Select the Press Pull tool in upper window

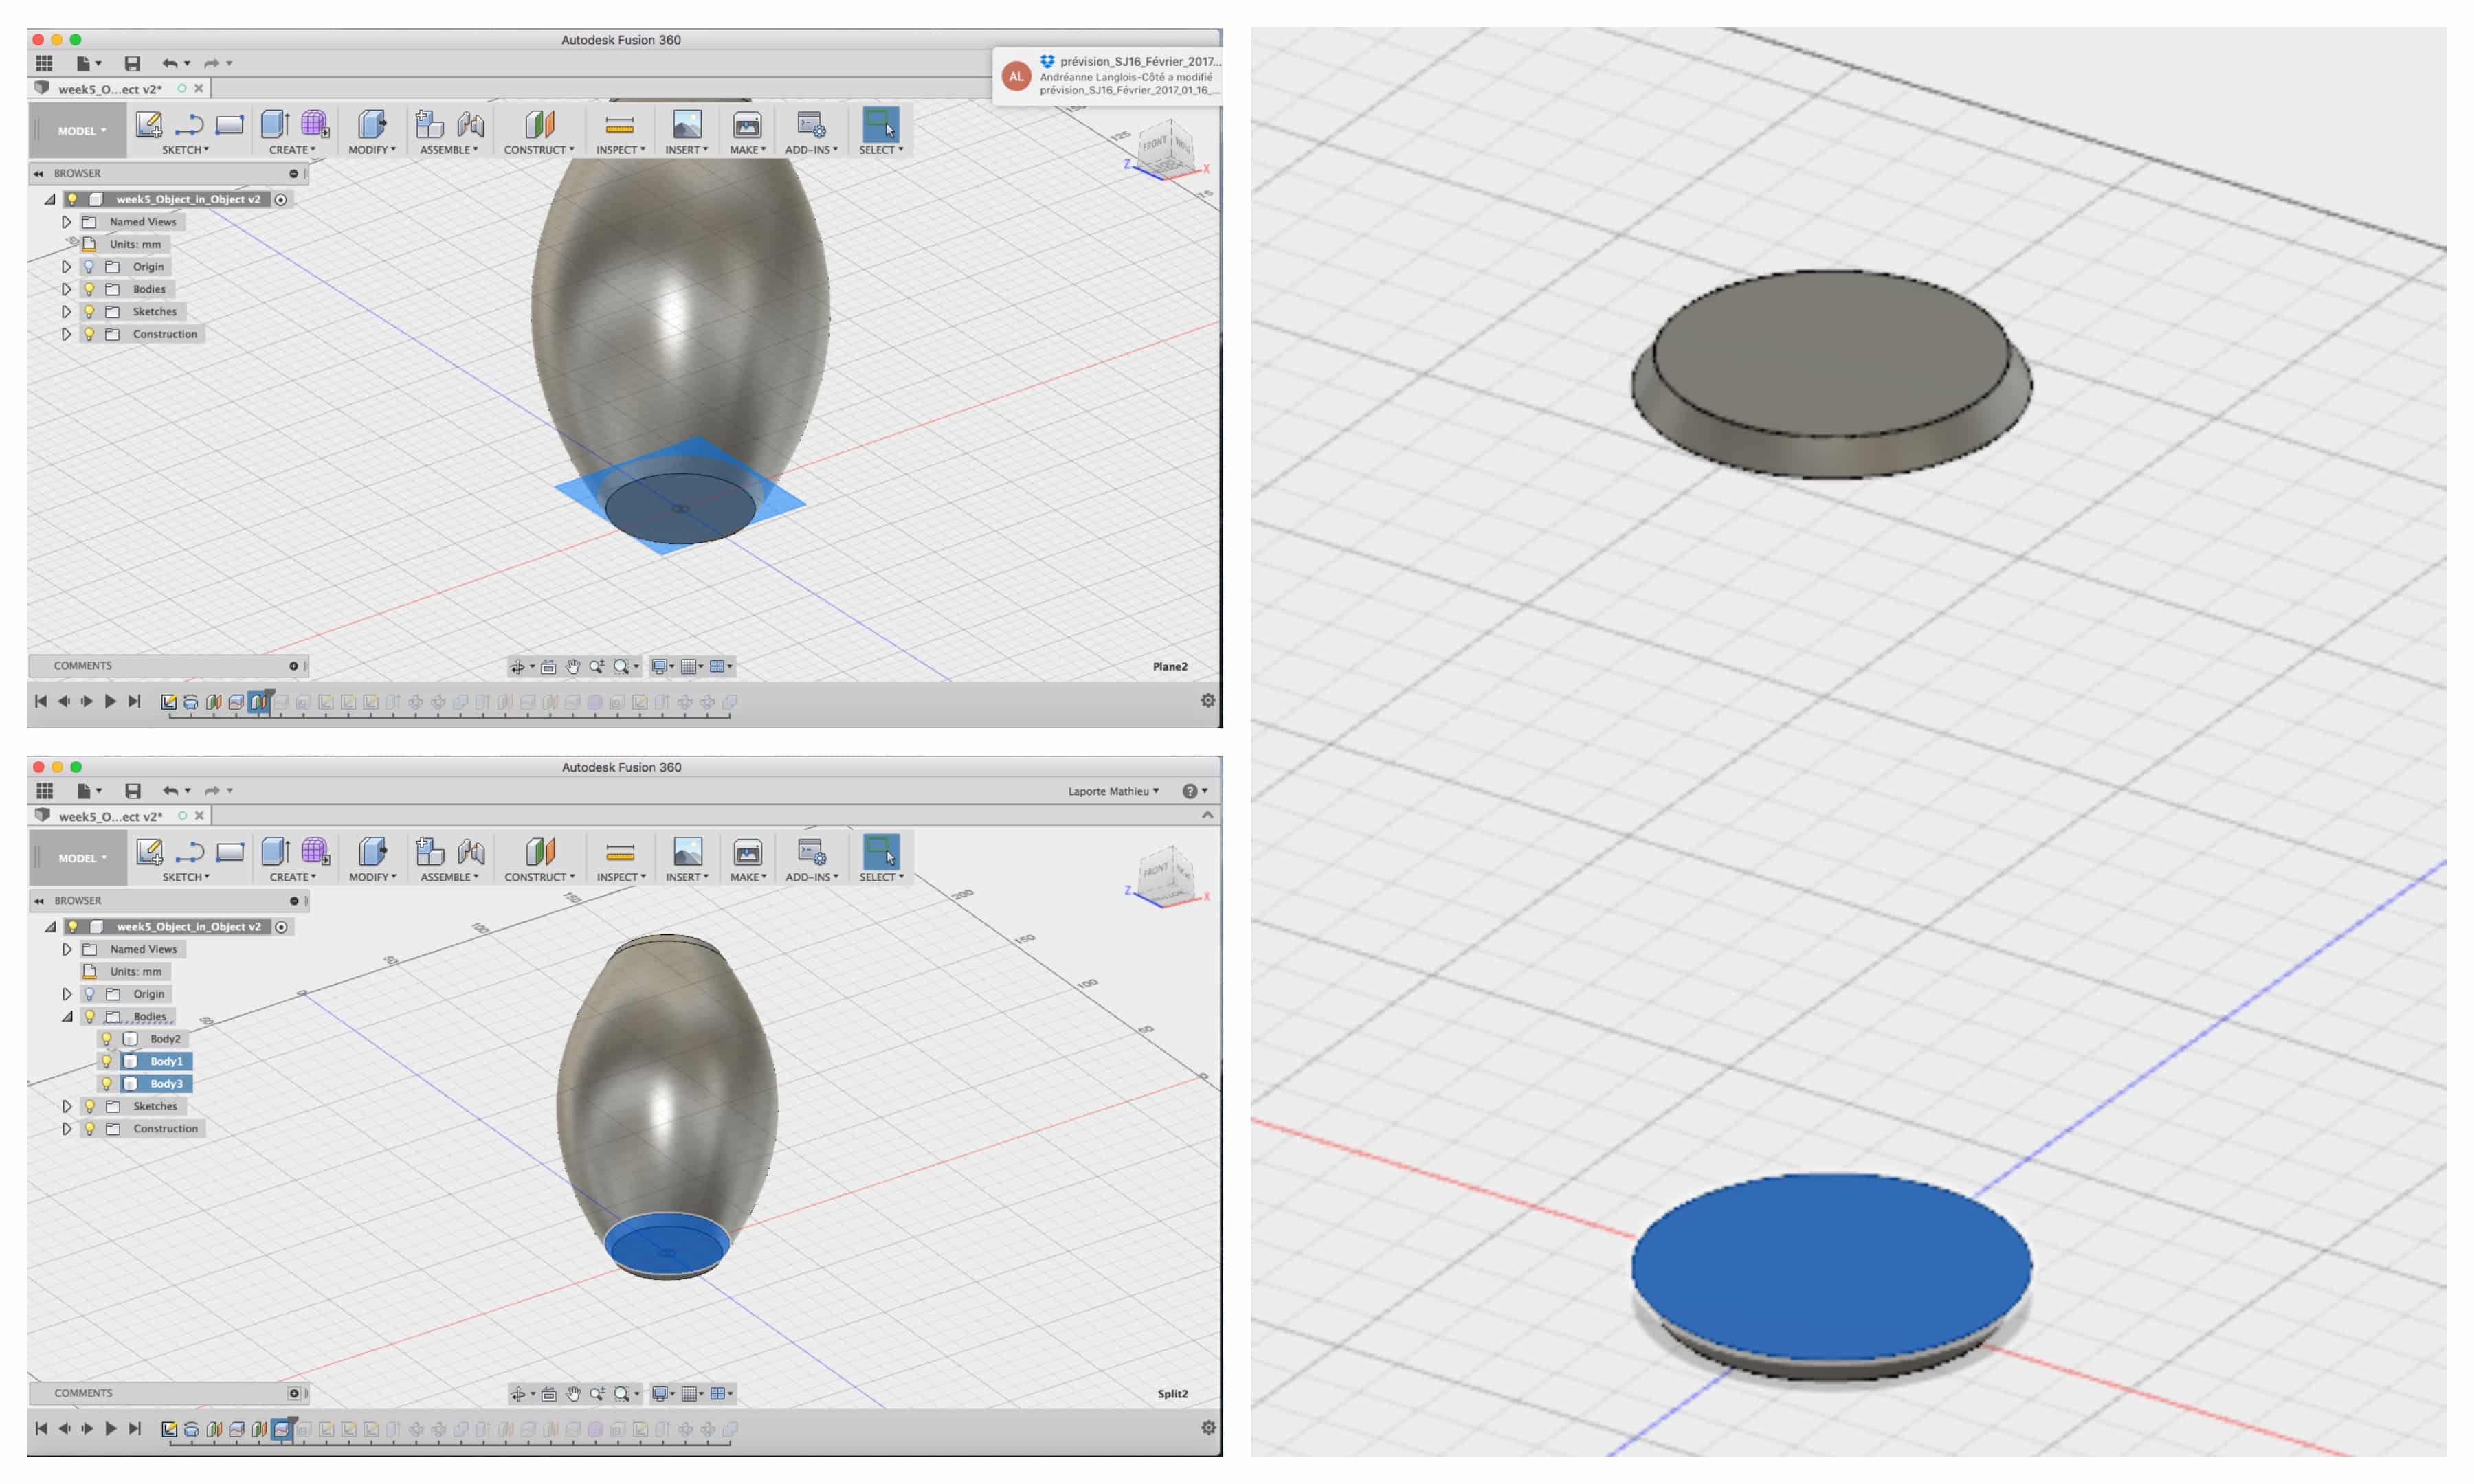click(x=372, y=124)
